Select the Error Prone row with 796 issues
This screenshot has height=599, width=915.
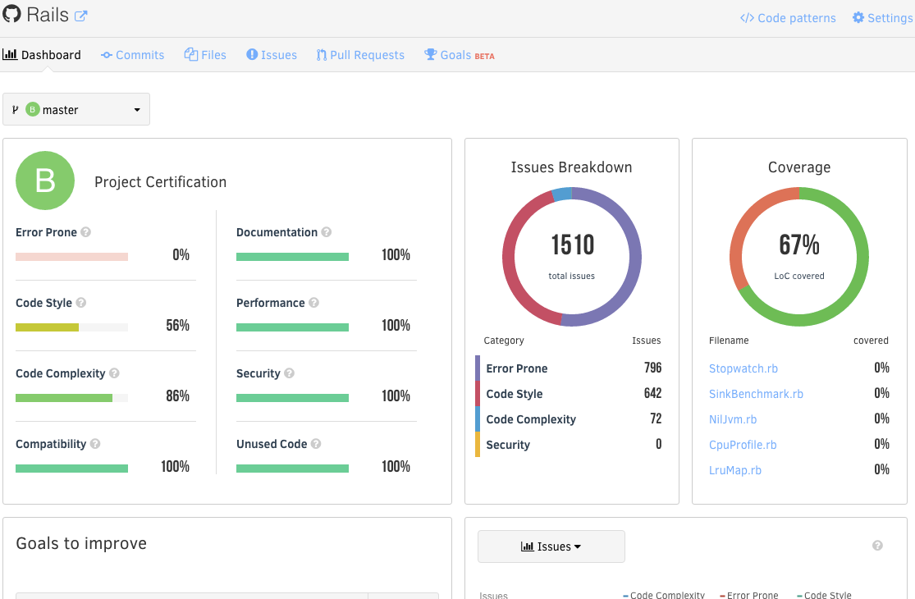pos(569,368)
